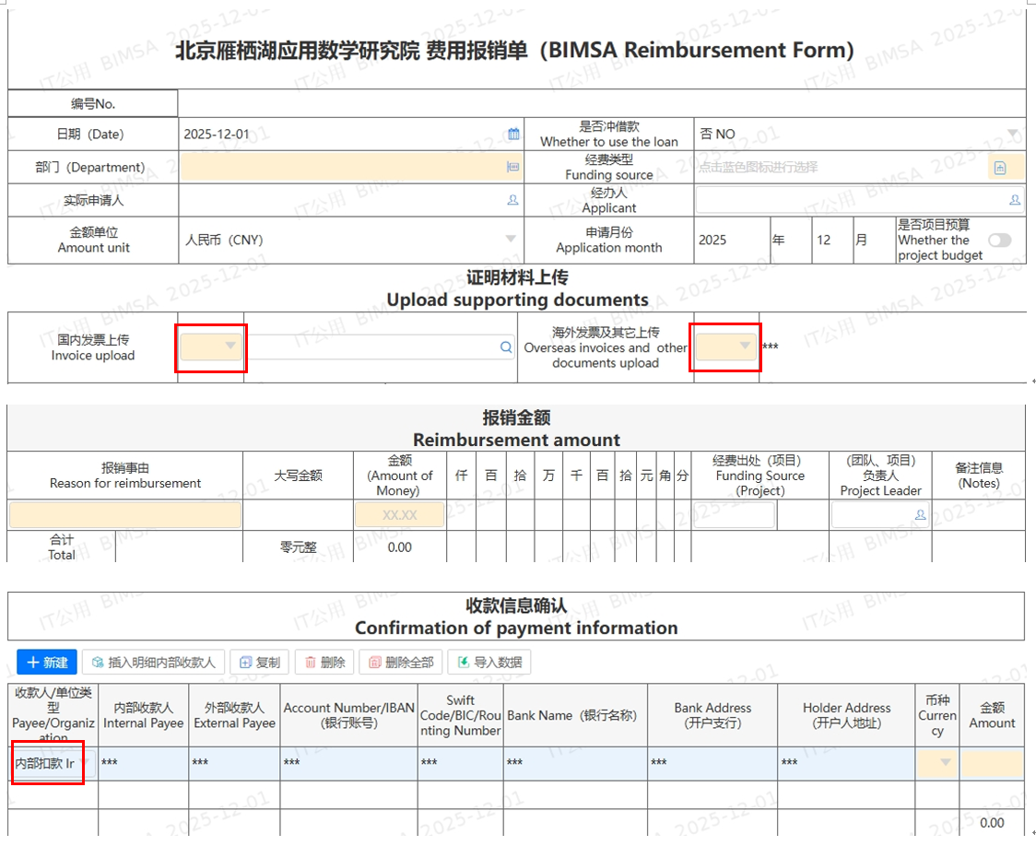Click 插入明细内部收款人 button
Screen dimensions: 1036x846
(153, 663)
